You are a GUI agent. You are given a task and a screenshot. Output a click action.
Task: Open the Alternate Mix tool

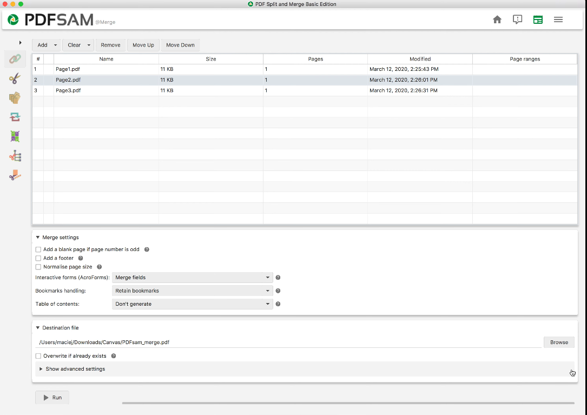pyautogui.click(x=15, y=136)
